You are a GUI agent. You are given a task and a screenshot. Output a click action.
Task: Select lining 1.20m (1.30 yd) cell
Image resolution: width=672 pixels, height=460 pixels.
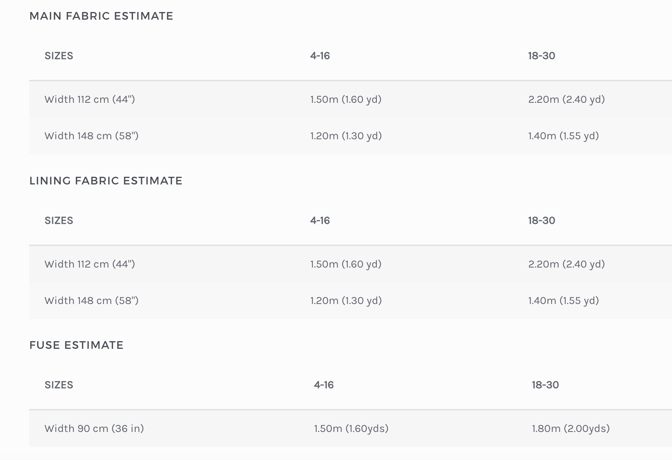pos(346,300)
